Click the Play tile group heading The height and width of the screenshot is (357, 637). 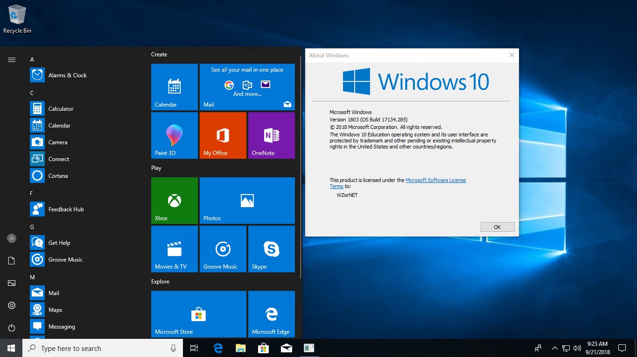coord(156,168)
